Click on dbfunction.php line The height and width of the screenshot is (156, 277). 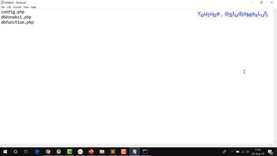17,22
